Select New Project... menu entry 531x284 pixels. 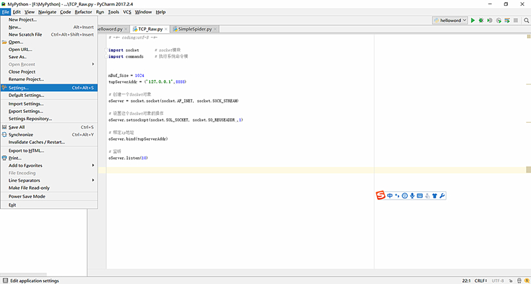click(49, 20)
